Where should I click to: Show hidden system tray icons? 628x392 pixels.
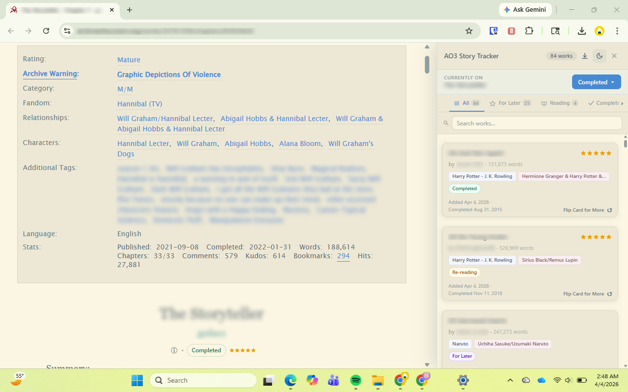510,380
